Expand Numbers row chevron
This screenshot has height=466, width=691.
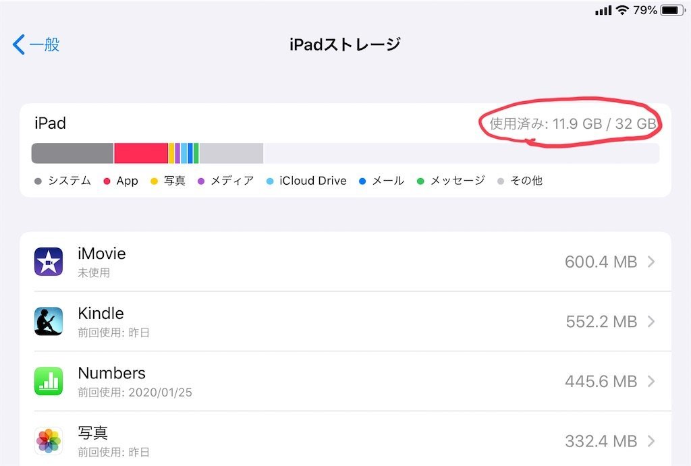[x=651, y=381]
